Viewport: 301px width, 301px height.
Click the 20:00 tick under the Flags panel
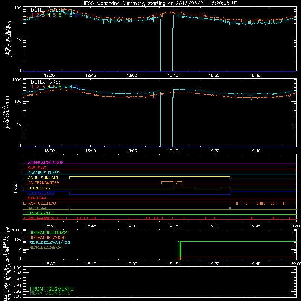click(296, 226)
